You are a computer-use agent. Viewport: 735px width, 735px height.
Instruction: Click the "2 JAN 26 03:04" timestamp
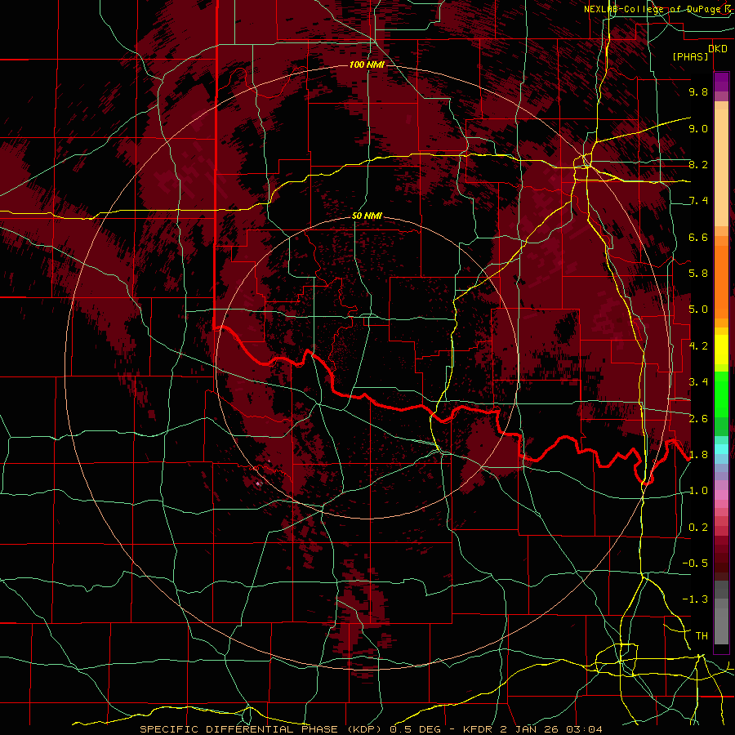(x=551, y=729)
